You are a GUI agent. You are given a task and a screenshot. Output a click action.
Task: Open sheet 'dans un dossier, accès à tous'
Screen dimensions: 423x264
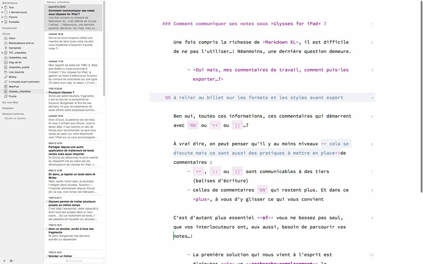[x=73, y=236]
